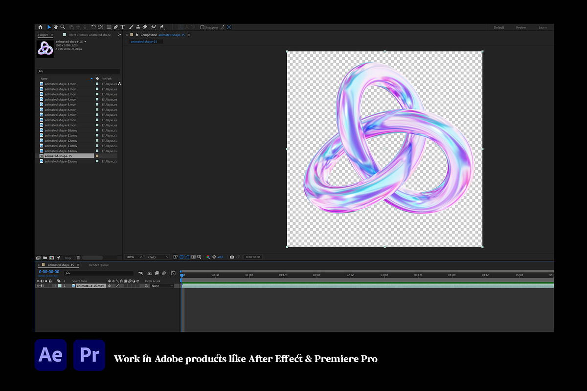
Task: Click the Project panel search field
Action: coord(78,71)
